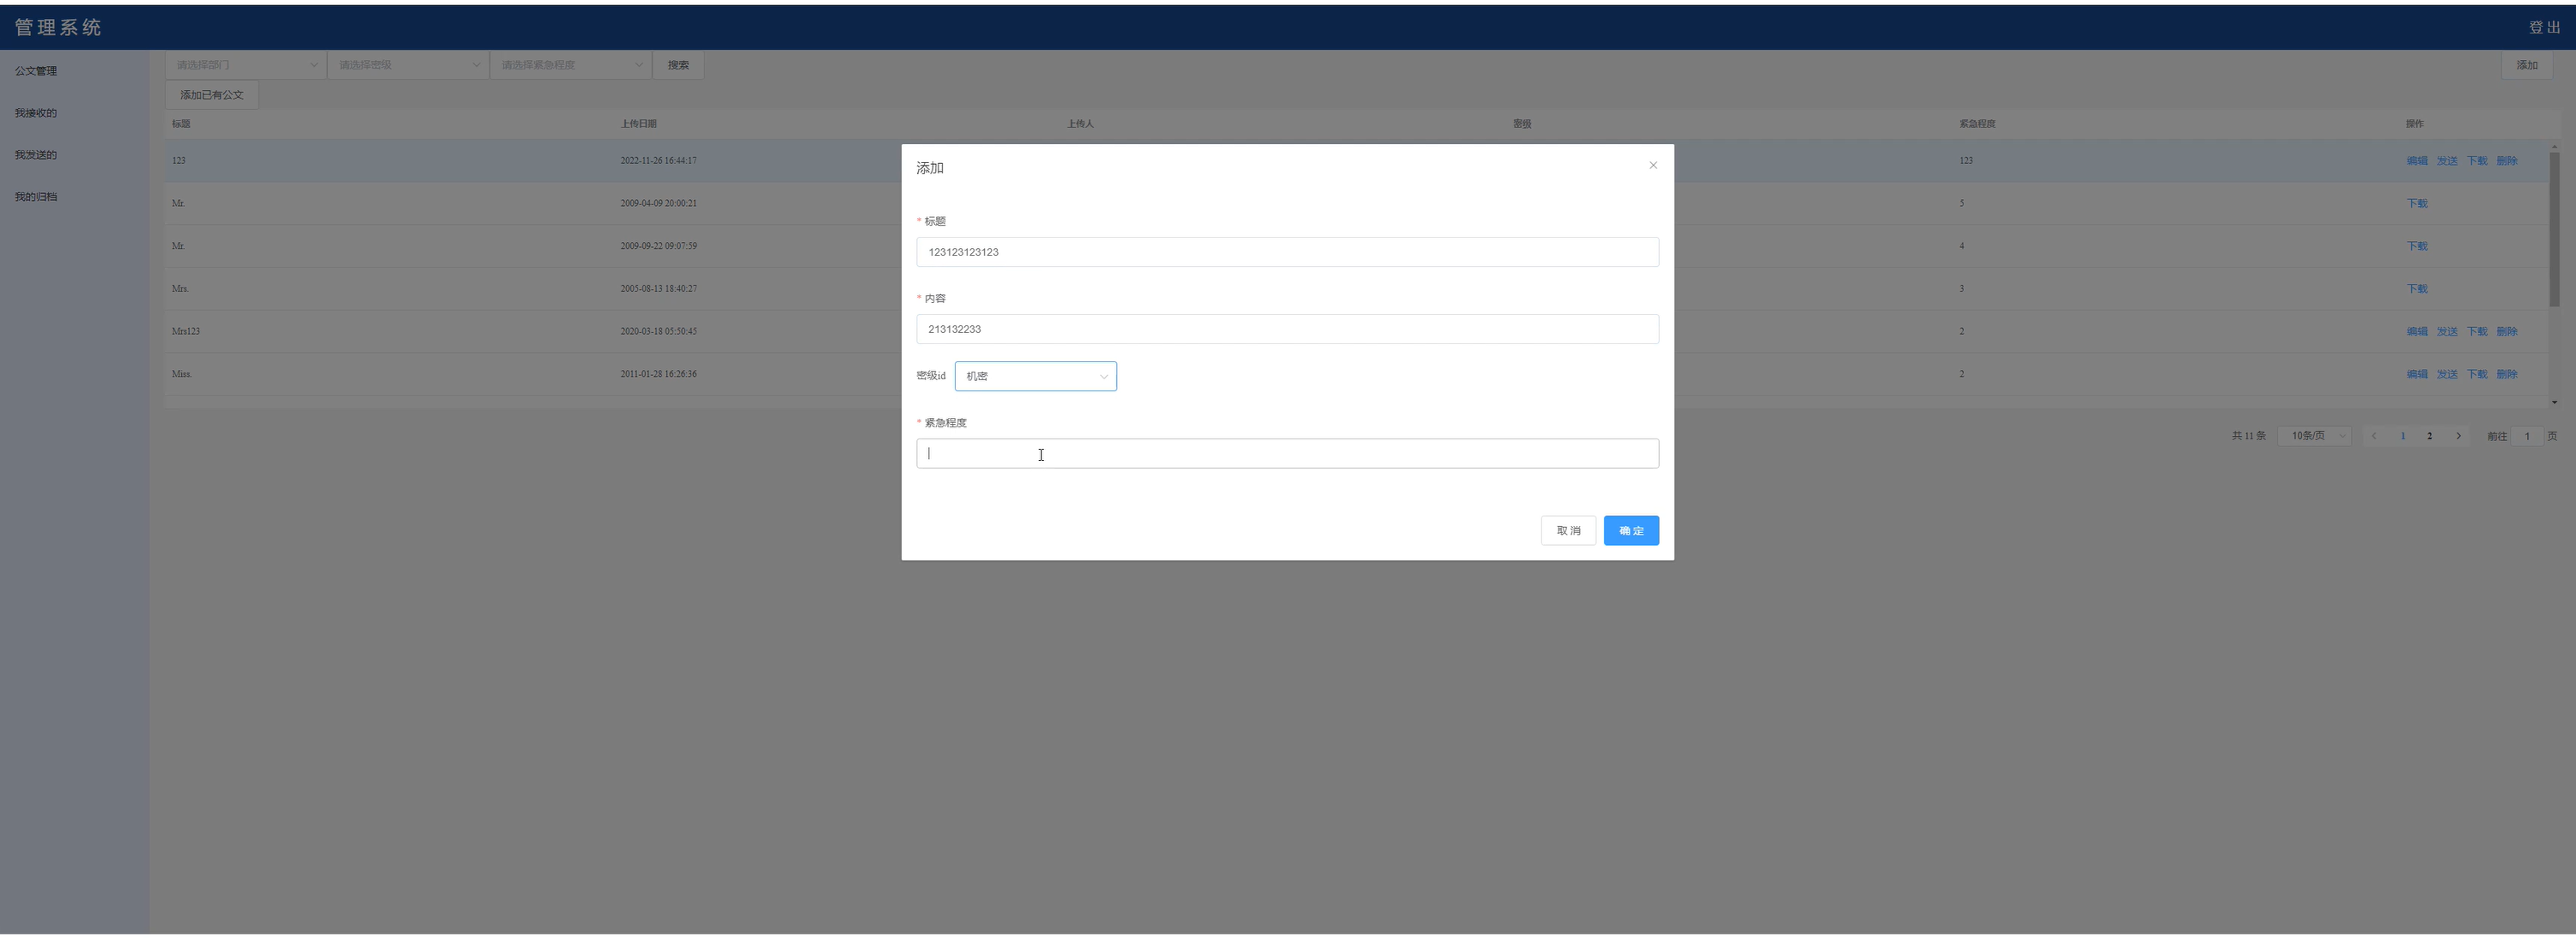Open 公文管理 in the sidebar
Viewport: 2576px width, 938px height.
point(36,71)
